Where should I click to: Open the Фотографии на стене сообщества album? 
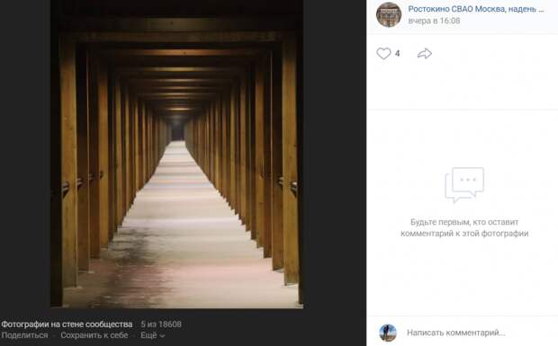(67, 324)
